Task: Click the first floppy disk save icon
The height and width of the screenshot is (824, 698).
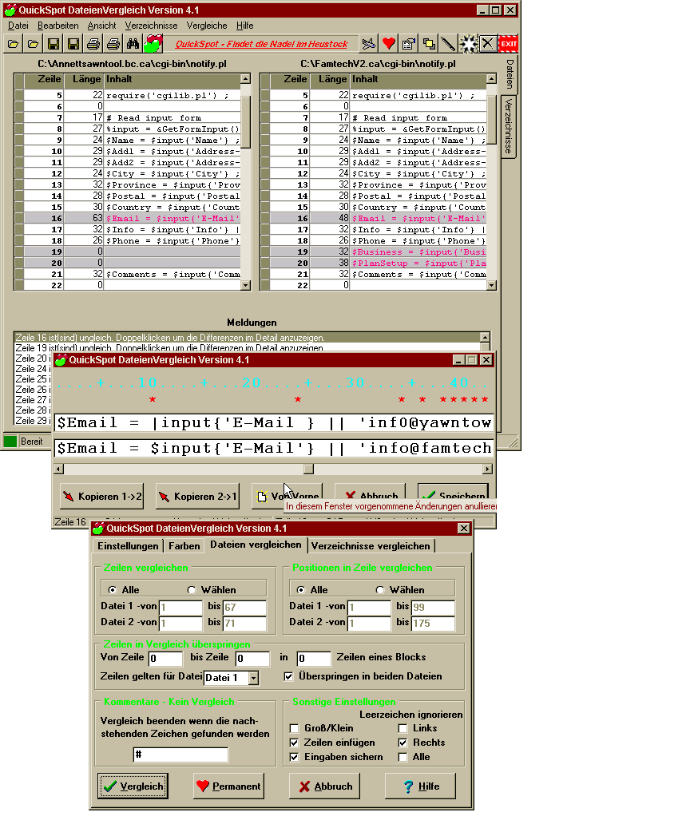Action: [x=54, y=43]
